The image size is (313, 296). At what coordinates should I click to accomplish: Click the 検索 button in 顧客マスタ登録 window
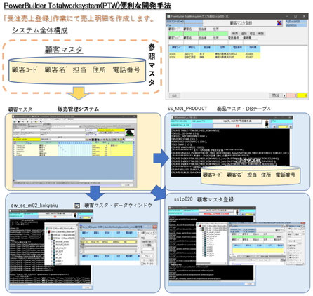tap(235, 34)
